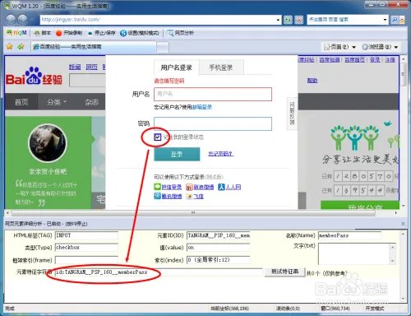Click the user avatar thumbnail
Viewport: 411px width, 316px height.
tap(48, 143)
